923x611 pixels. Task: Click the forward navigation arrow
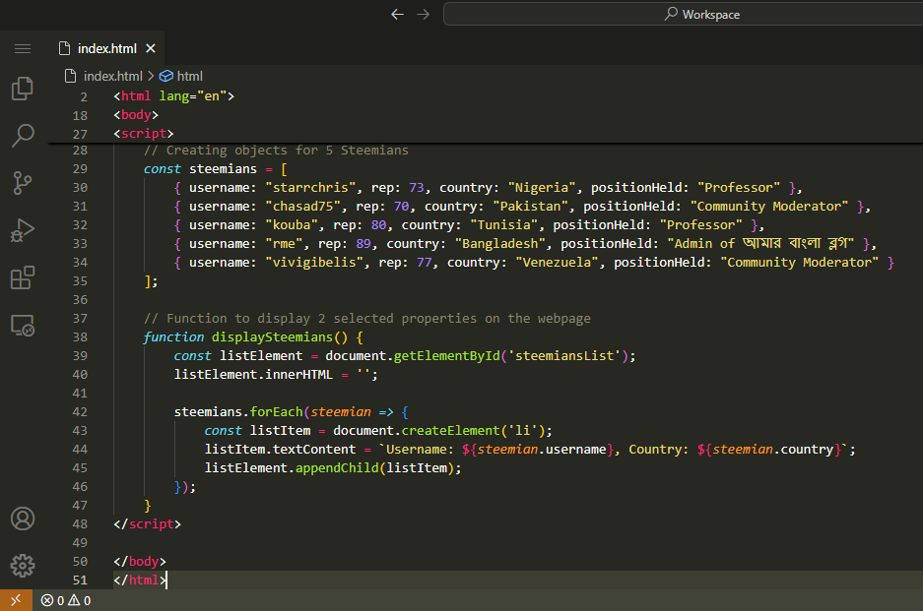click(423, 14)
